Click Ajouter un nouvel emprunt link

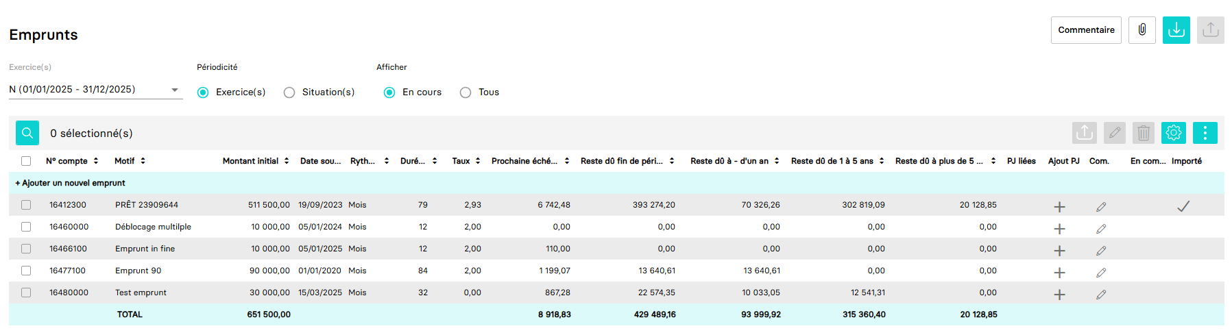point(71,183)
